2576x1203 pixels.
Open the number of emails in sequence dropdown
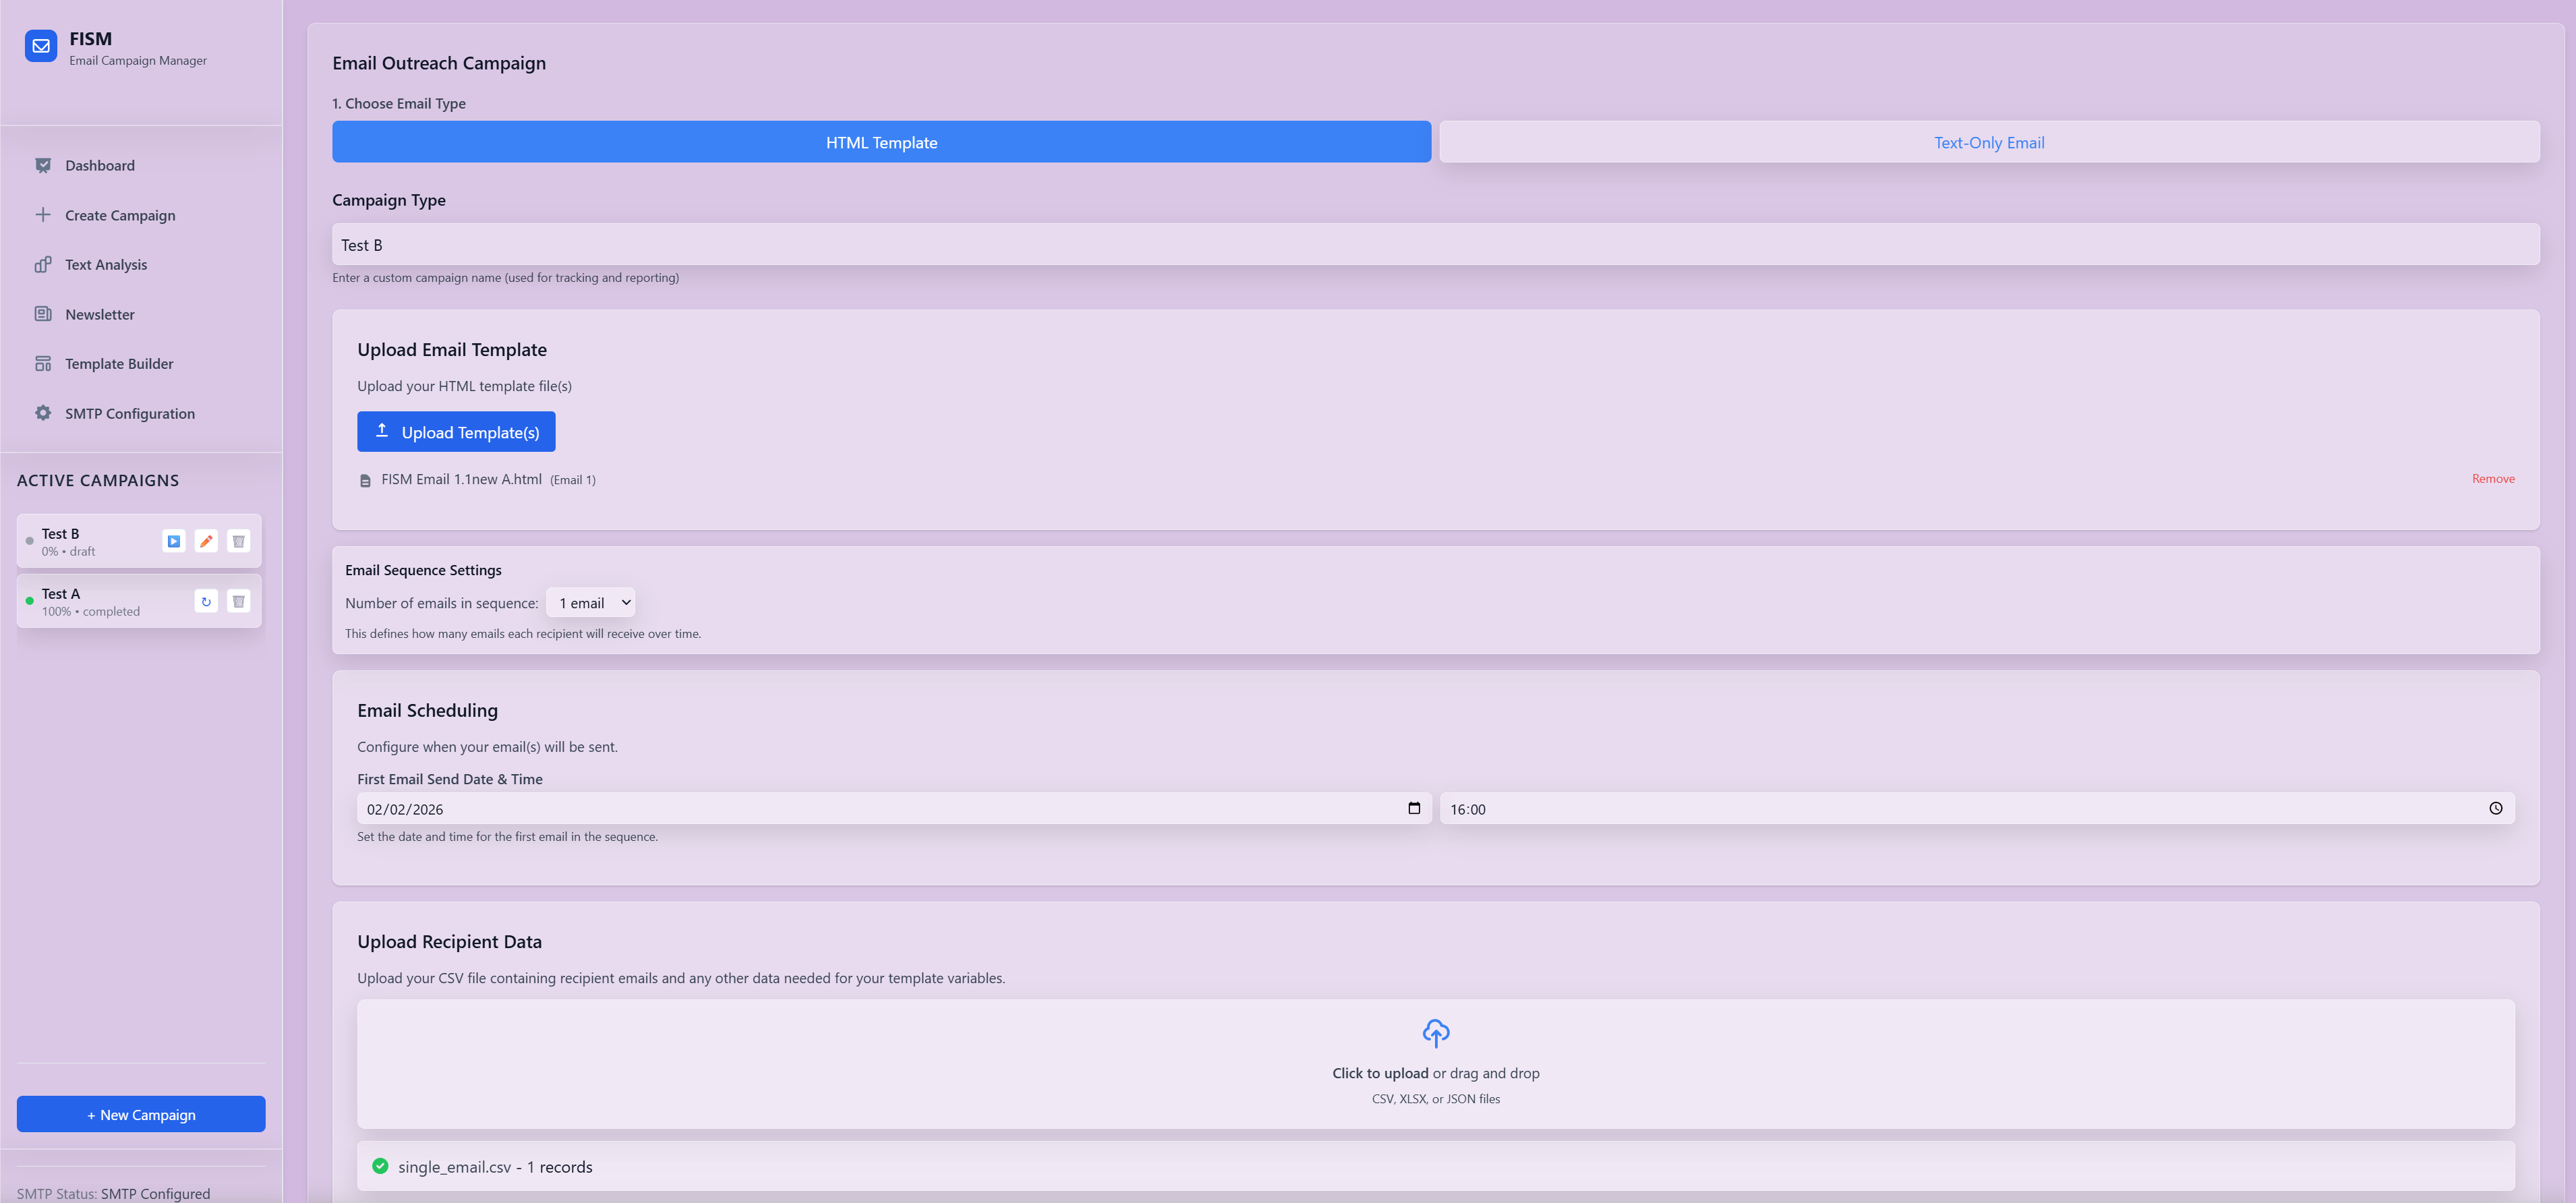pyautogui.click(x=591, y=602)
